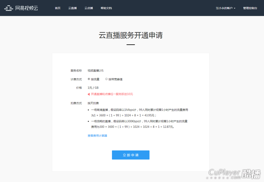Open the 云直播 navigation item

tap(73, 8)
